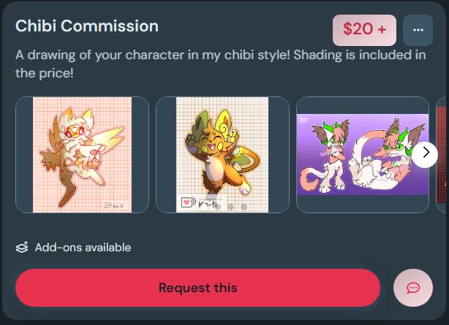Open the chat message bubble button
The image size is (449, 325).
(413, 288)
